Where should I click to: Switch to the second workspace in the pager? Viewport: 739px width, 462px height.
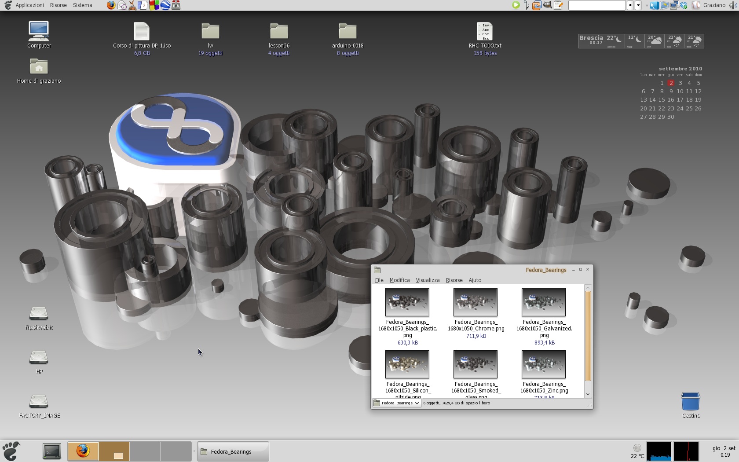114,451
